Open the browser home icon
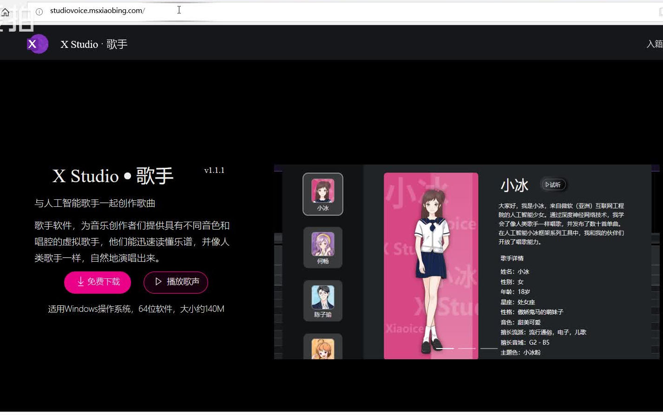663x415 pixels. tap(6, 13)
